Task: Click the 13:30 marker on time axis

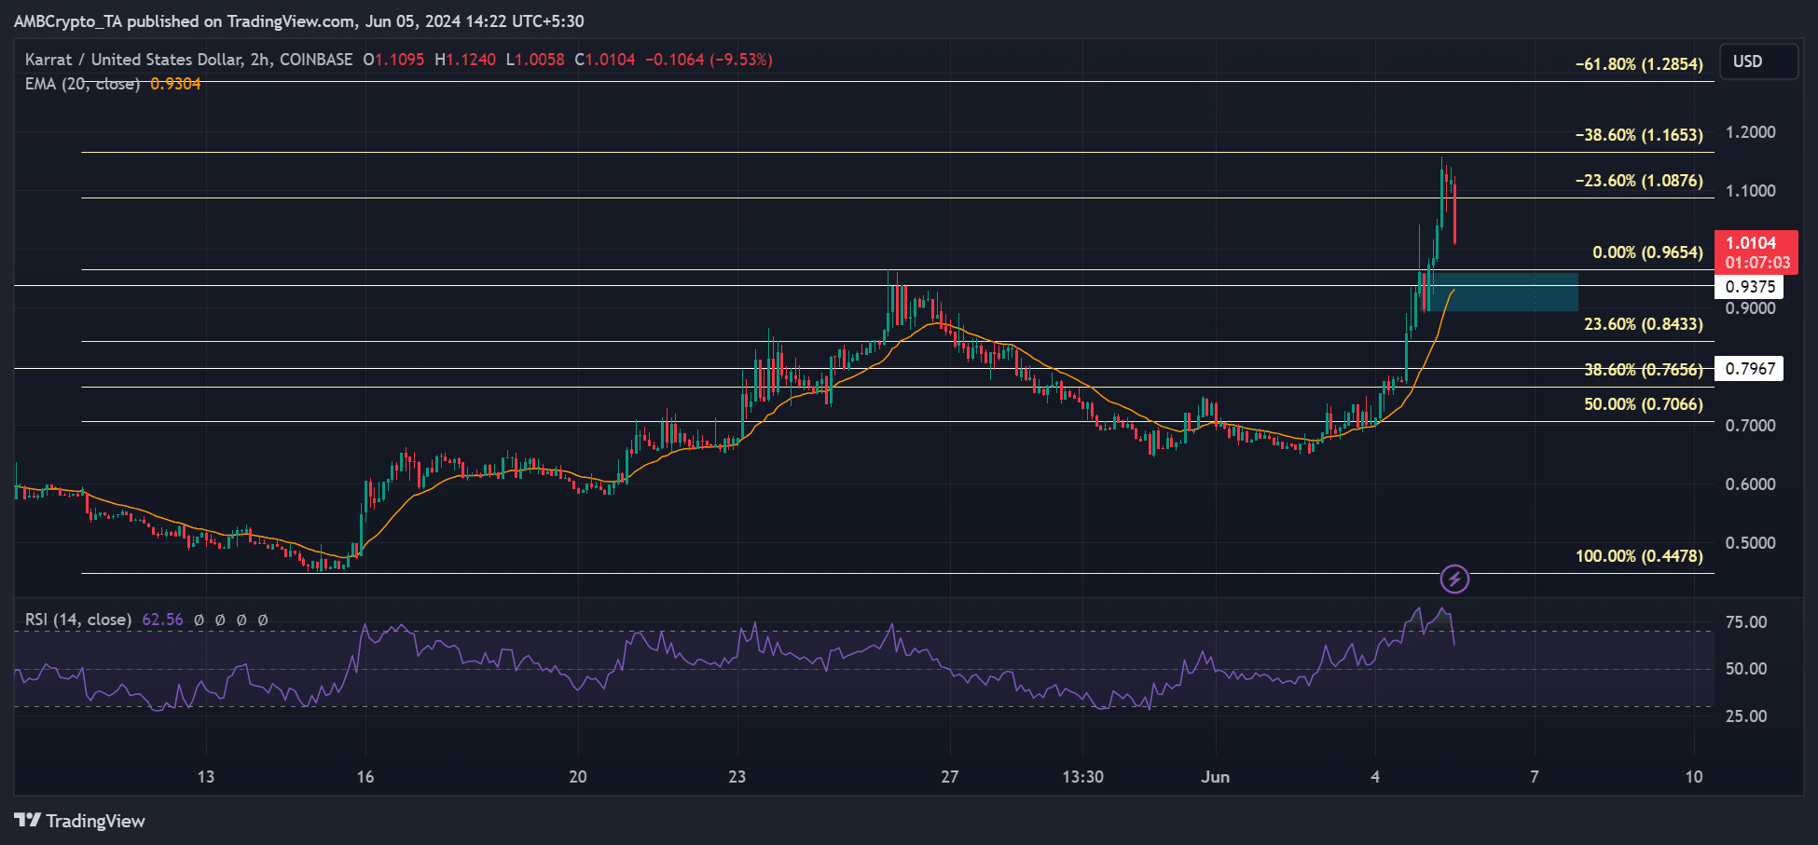Action: click(1082, 777)
